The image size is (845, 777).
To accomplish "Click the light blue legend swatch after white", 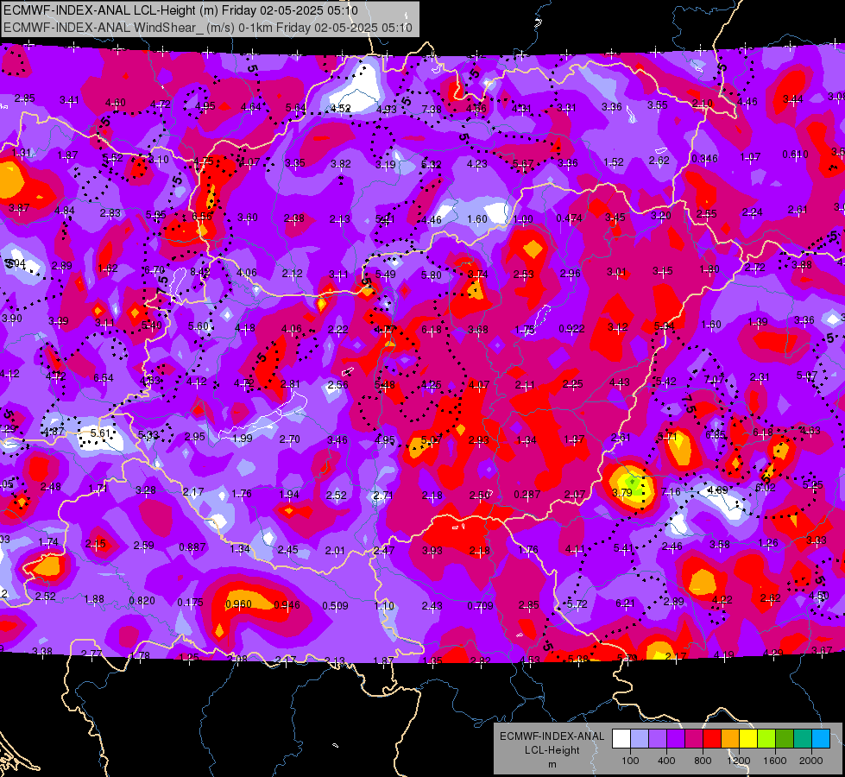I will [x=640, y=739].
